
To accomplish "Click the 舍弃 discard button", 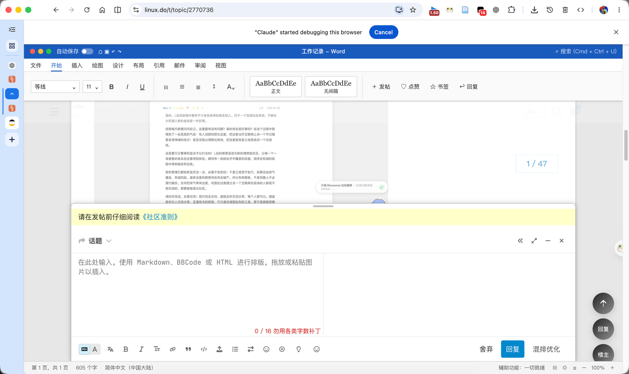I will pyautogui.click(x=486, y=349).
